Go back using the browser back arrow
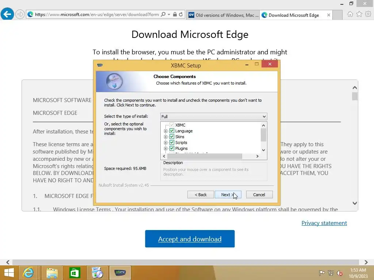Screen dimensions: 374x280 (x=7, y=14)
